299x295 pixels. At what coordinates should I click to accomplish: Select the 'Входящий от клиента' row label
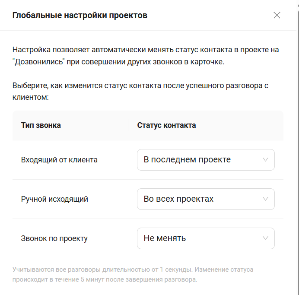point(59,160)
